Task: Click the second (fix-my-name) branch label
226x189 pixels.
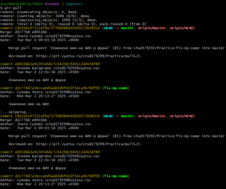Action: [115, 176]
